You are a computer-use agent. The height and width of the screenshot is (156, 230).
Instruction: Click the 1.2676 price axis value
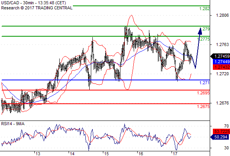(222, 103)
